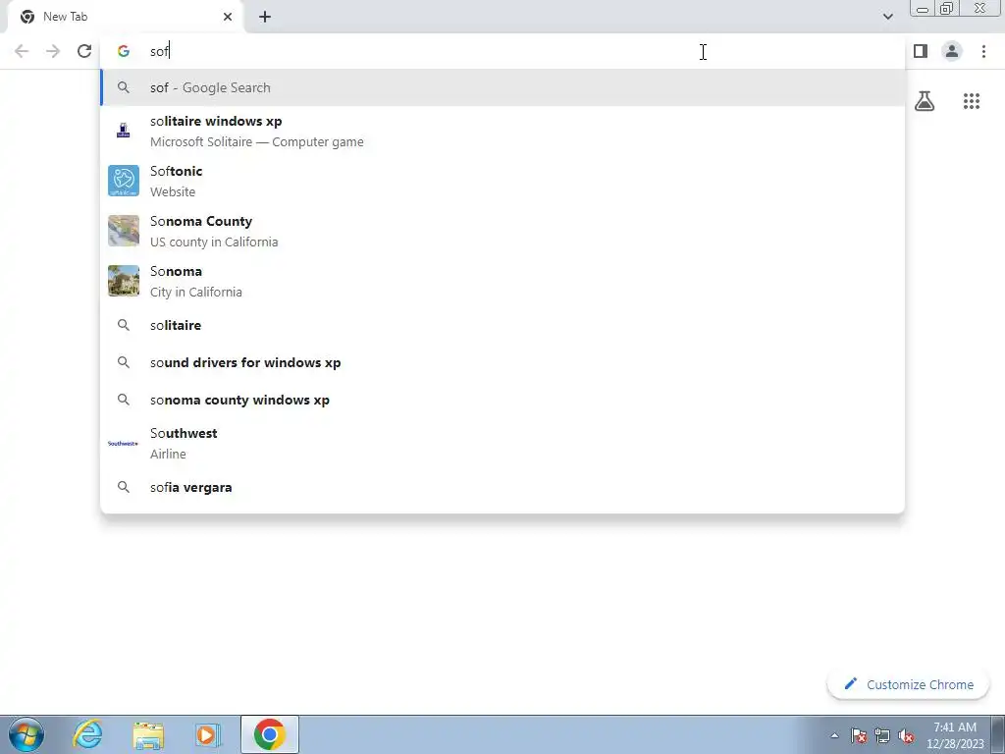The height and width of the screenshot is (754, 1005).
Task: Reload the page with the refresh icon
Action: (84, 51)
